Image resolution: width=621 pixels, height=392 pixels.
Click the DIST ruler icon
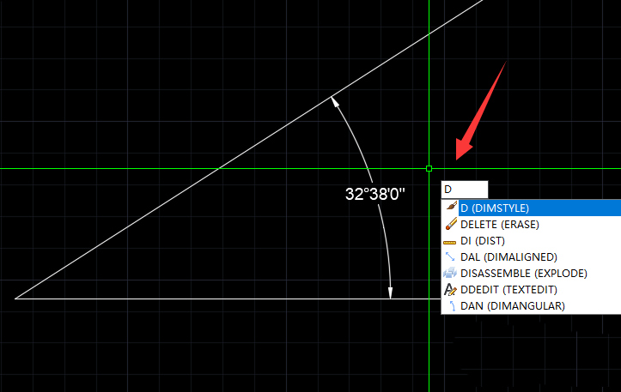[x=451, y=240]
